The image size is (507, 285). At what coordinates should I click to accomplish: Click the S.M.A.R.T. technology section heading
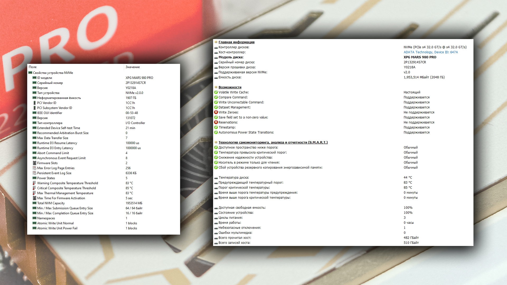tap(273, 142)
